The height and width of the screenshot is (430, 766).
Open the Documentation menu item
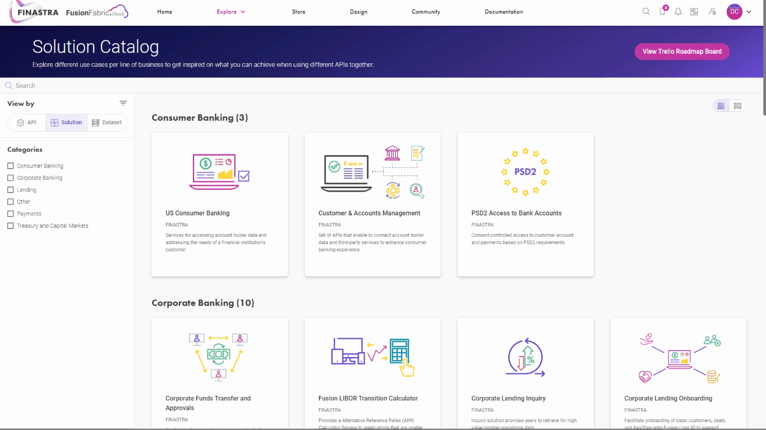(x=504, y=12)
